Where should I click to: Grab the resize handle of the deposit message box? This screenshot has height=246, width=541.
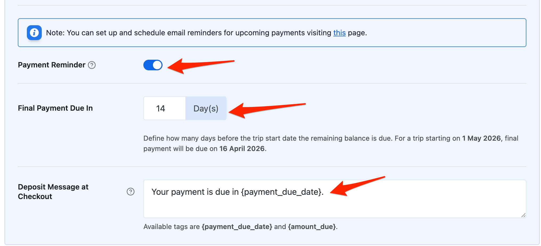click(523, 215)
